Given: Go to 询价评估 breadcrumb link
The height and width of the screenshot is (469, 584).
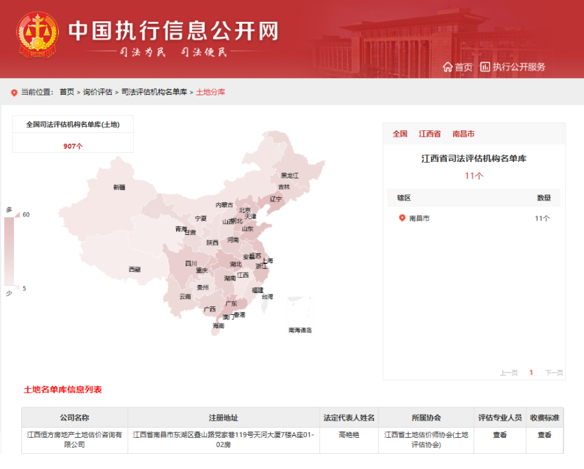Looking at the screenshot, I should coord(98,92).
